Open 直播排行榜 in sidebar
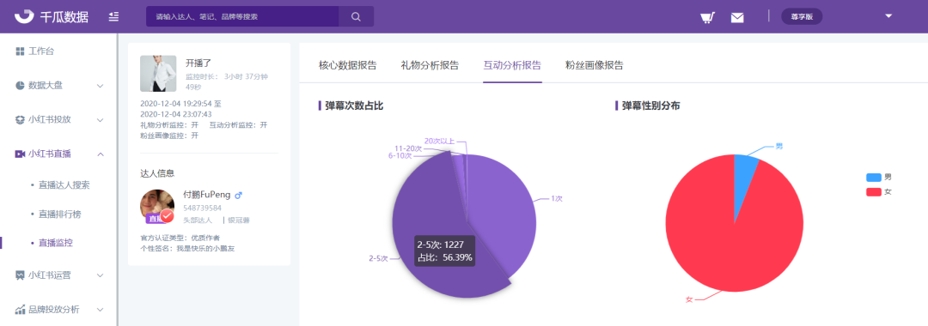The image size is (928, 326). (x=59, y=214)
